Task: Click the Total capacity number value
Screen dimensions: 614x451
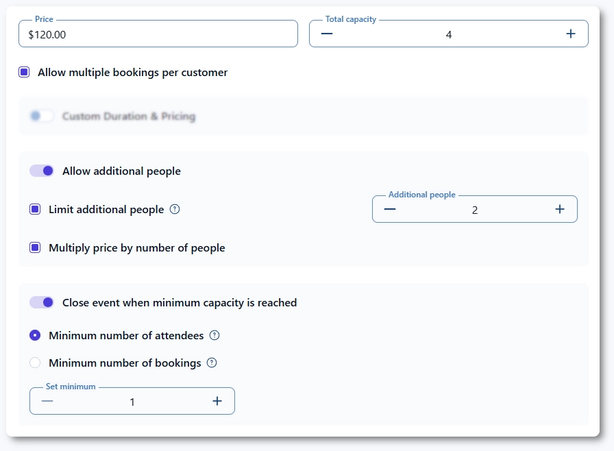Action: click(449, 34)
